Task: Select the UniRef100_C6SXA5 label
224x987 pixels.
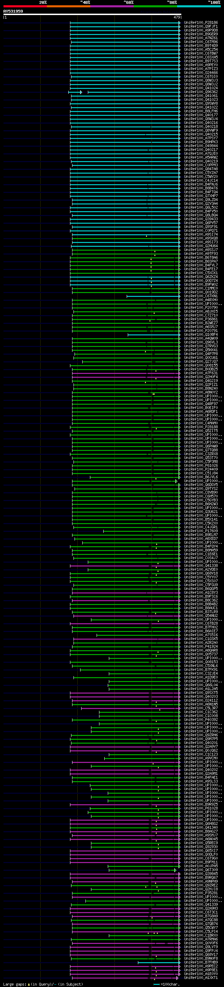Action: [201, 57]
